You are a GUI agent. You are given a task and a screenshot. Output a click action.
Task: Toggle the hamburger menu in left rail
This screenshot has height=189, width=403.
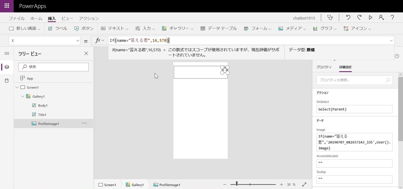(7, 53)
